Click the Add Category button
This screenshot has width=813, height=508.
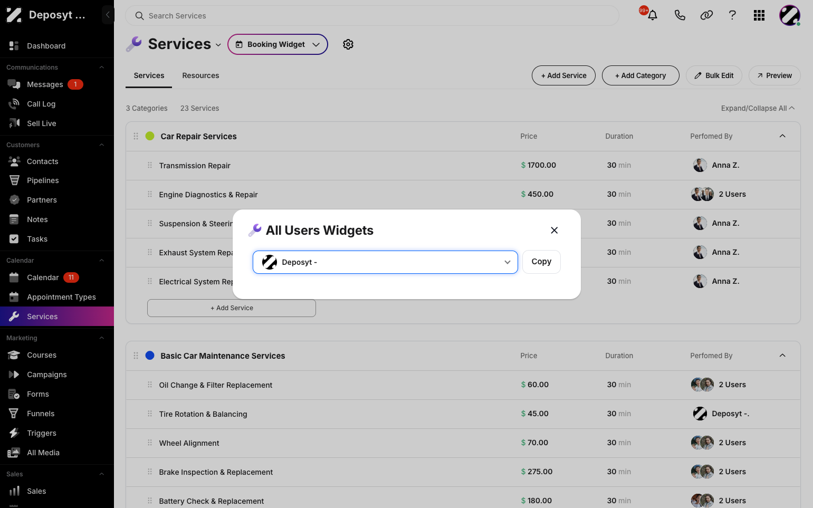pos(640,75)
